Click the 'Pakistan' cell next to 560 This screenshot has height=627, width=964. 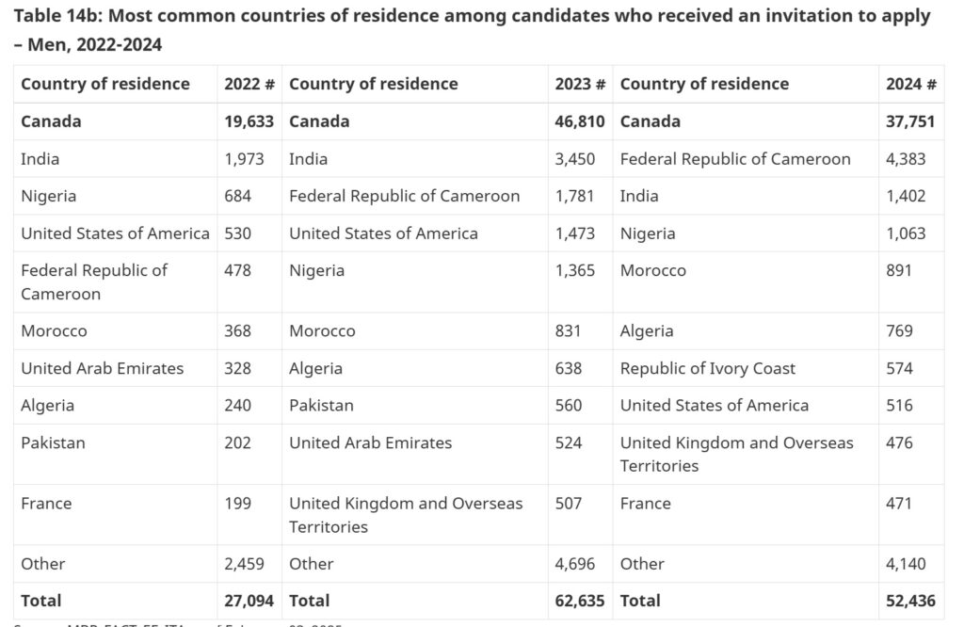(322, 406)
